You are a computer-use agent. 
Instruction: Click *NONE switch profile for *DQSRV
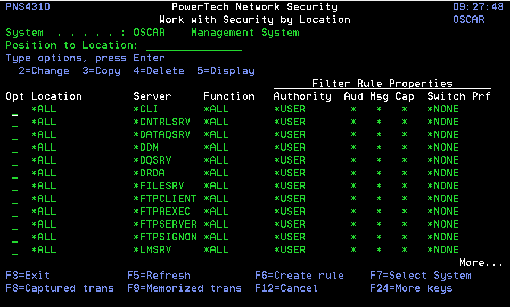coord(443,160)
